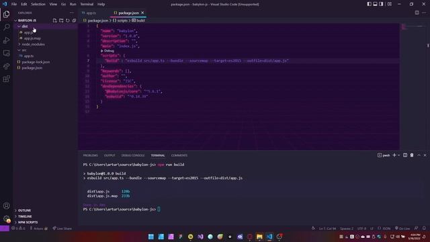Click the errors and warnings count

(18, 229)
